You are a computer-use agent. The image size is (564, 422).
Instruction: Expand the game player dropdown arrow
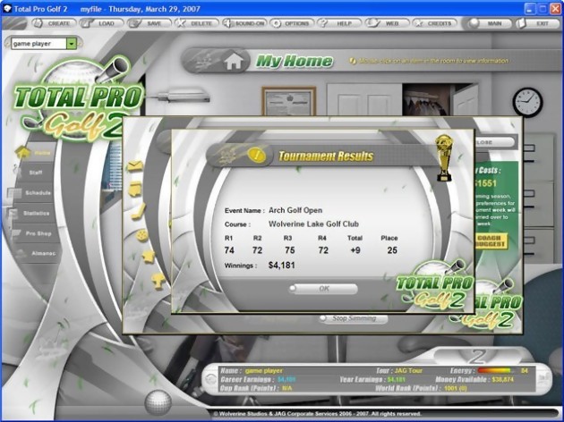(72, 44)
